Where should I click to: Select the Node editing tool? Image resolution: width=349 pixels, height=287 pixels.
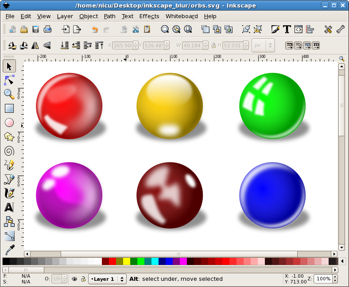pyautogui.click(x=9, y=80)
